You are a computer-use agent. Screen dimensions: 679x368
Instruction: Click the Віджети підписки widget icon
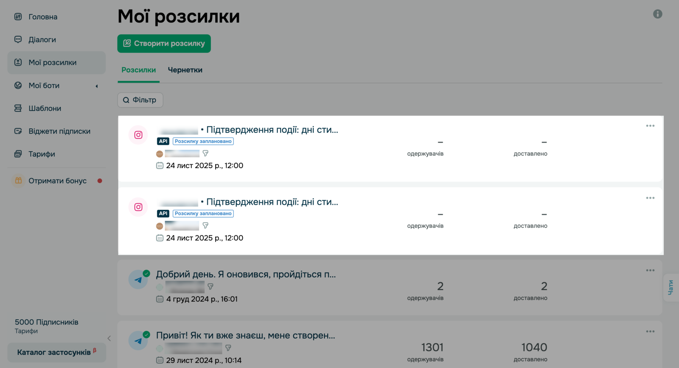click(18, 131)
